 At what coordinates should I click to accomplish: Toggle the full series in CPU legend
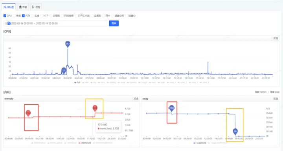pos(77,82)
